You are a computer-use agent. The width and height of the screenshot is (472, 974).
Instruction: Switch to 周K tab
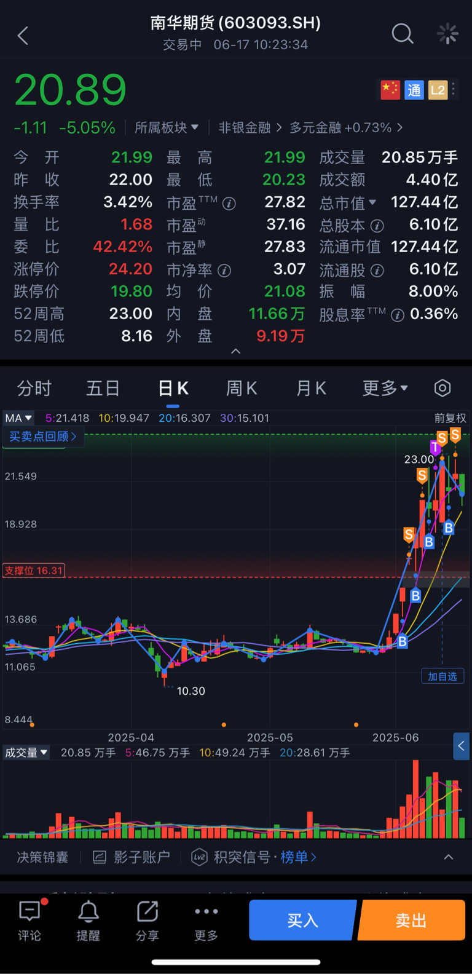tap(242, 388)
